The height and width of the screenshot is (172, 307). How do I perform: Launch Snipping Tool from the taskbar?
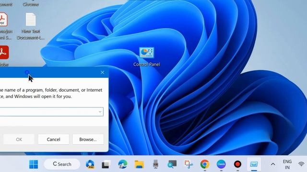pos(189,164)
